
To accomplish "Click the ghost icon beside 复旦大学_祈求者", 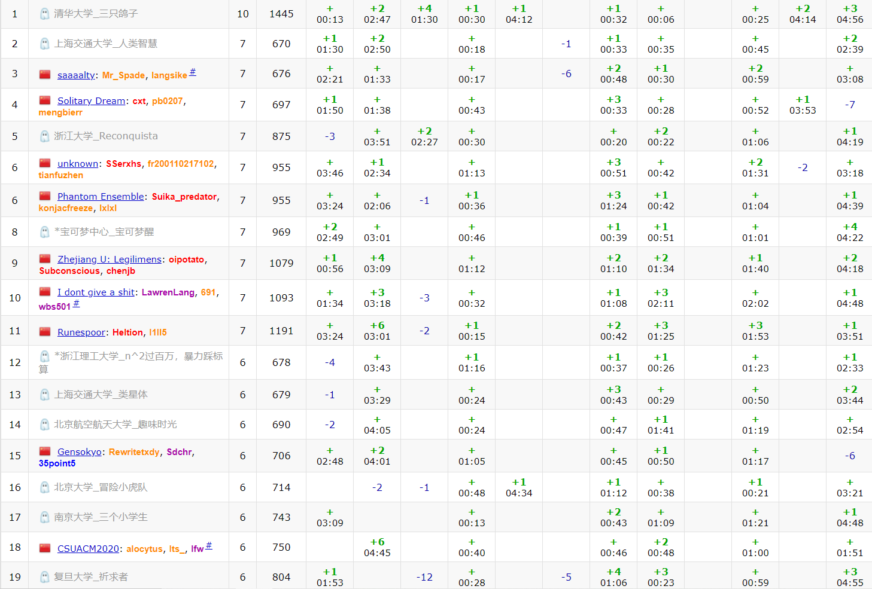I will tap(45, 577).
